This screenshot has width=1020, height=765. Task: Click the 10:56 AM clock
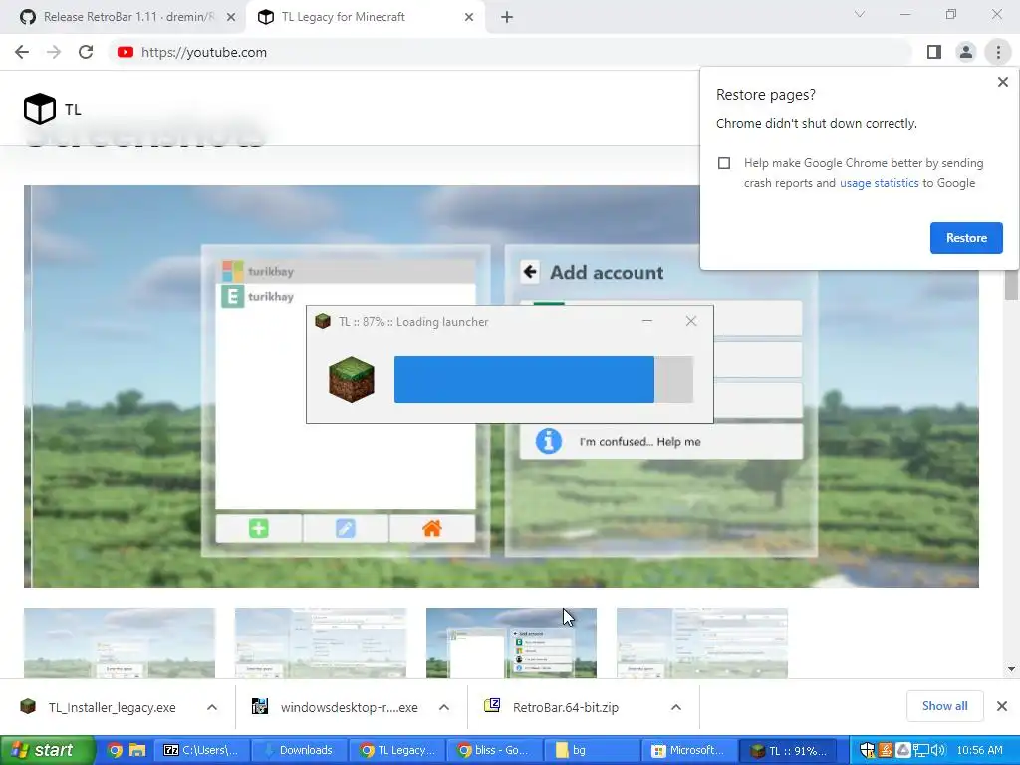980,750
